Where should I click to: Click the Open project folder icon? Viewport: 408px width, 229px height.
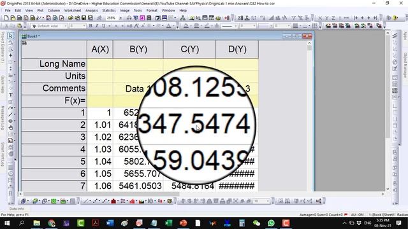(x=71, y=18)
